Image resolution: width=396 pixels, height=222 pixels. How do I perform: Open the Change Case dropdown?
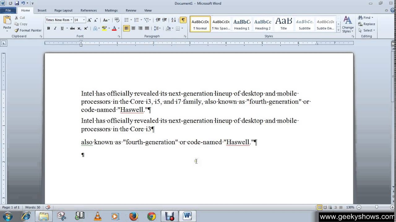point(106,20)
